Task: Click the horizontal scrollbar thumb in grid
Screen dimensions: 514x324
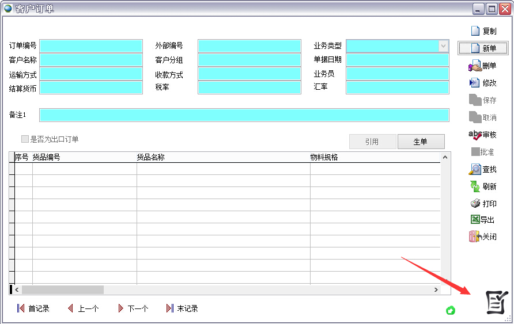Action: [x=62, y=290]
